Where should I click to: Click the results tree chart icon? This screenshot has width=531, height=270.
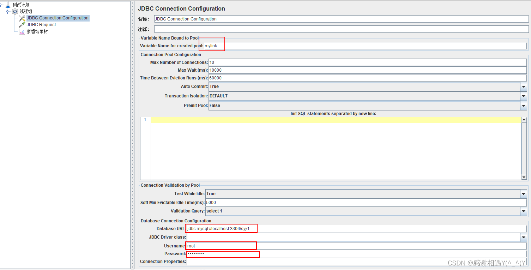pyautogui.click(x=22, y=32)
